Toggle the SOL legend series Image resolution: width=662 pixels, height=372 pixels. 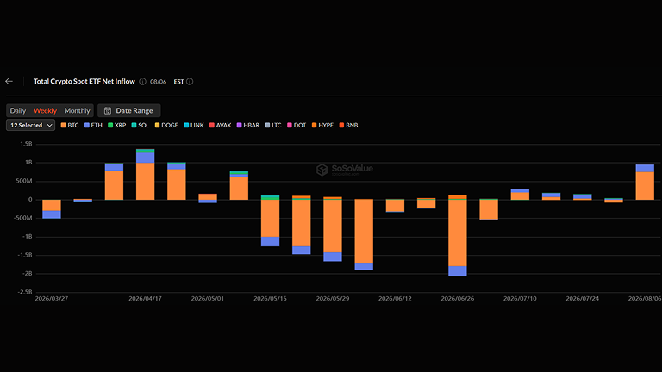[x=141, y=125]
